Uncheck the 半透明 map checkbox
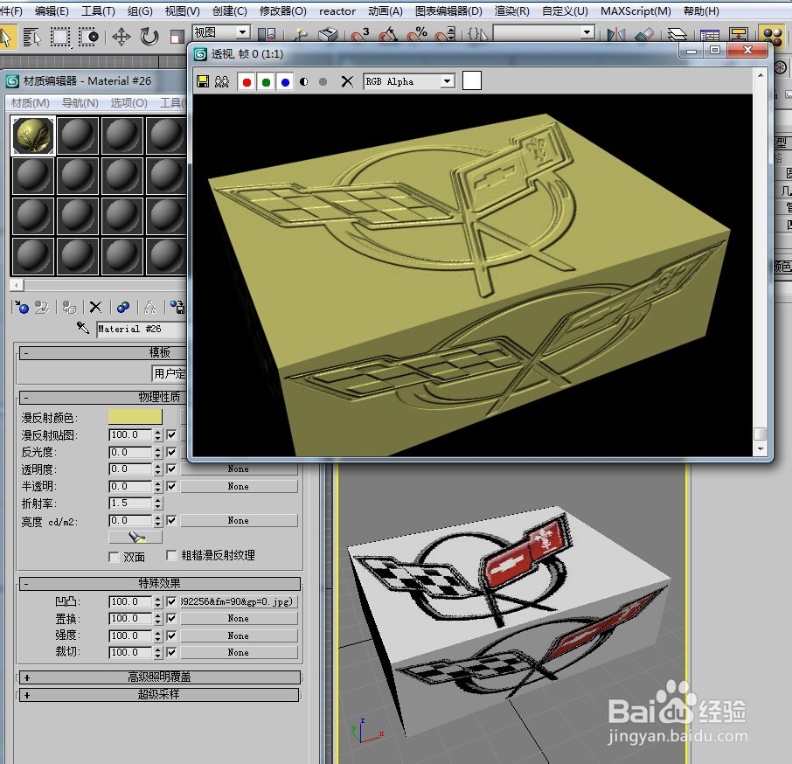The image size is (792, 764). pos(171,486)
